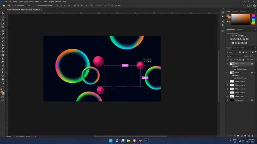Open the File menu

point(6,2)
